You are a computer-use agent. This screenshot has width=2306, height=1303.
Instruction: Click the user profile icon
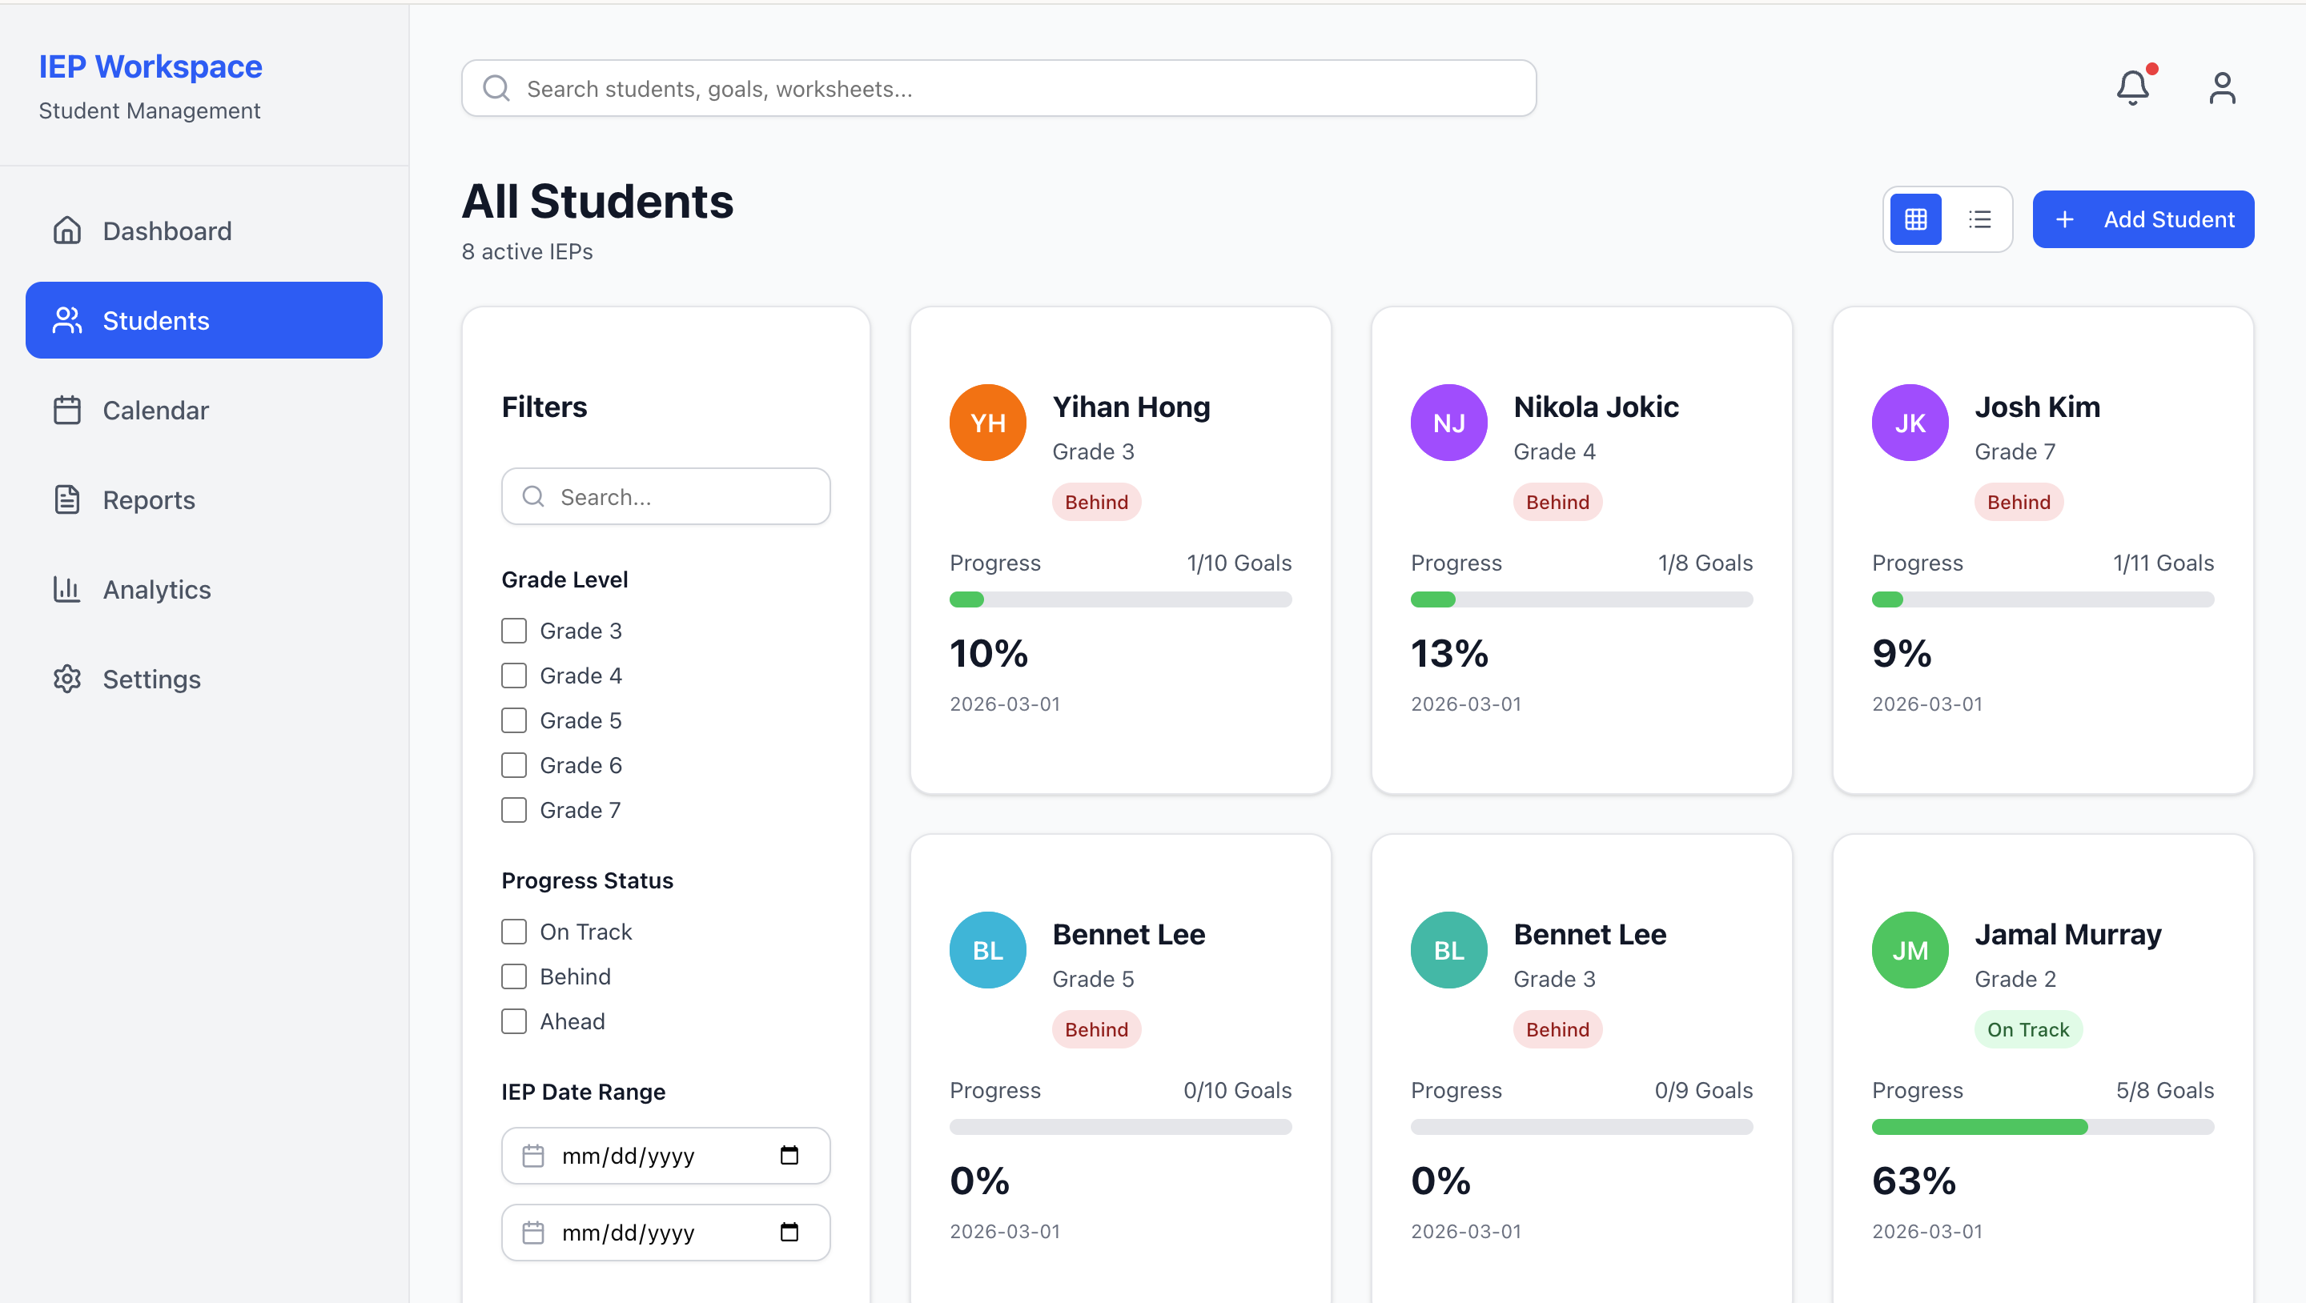coord(2222,88)
